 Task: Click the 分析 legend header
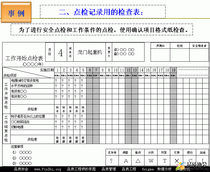click(151, 152)
